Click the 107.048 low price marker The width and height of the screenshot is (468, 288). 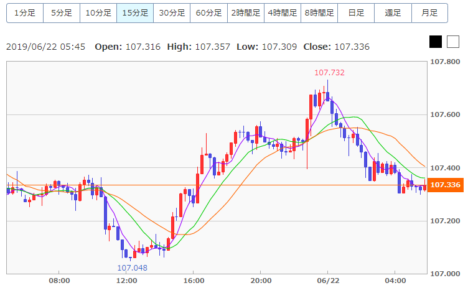tap(132, 267)
